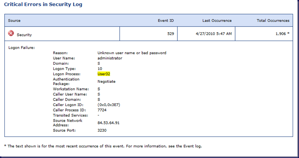299x158 pixels.
Task: Click the 'Caller Domain:' label
Action: (67, 99)
